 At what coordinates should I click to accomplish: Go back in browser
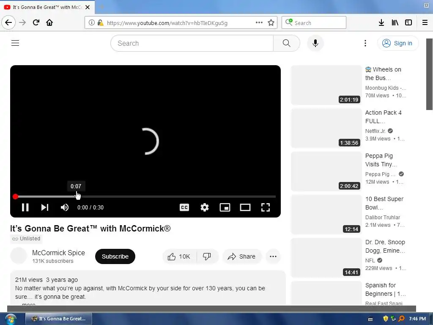click(x=8, y=22)
